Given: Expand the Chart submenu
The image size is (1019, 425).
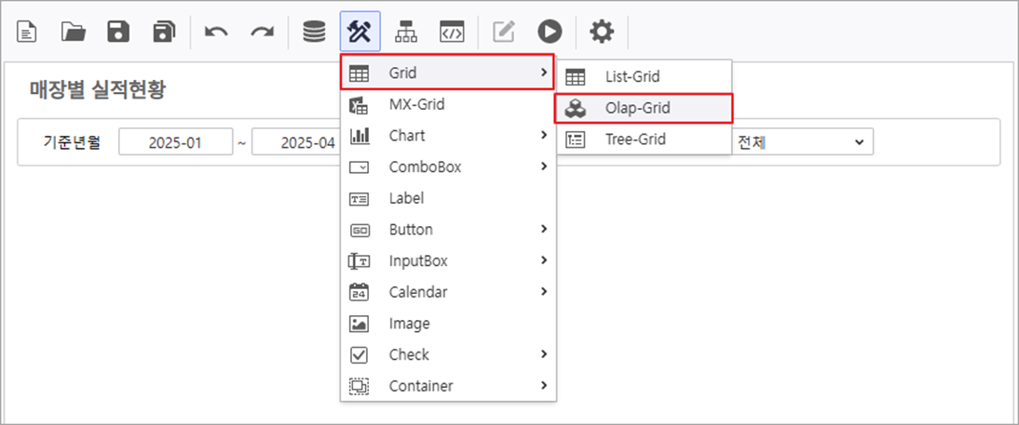Looking at the screenshot, I should pos(447,136).
